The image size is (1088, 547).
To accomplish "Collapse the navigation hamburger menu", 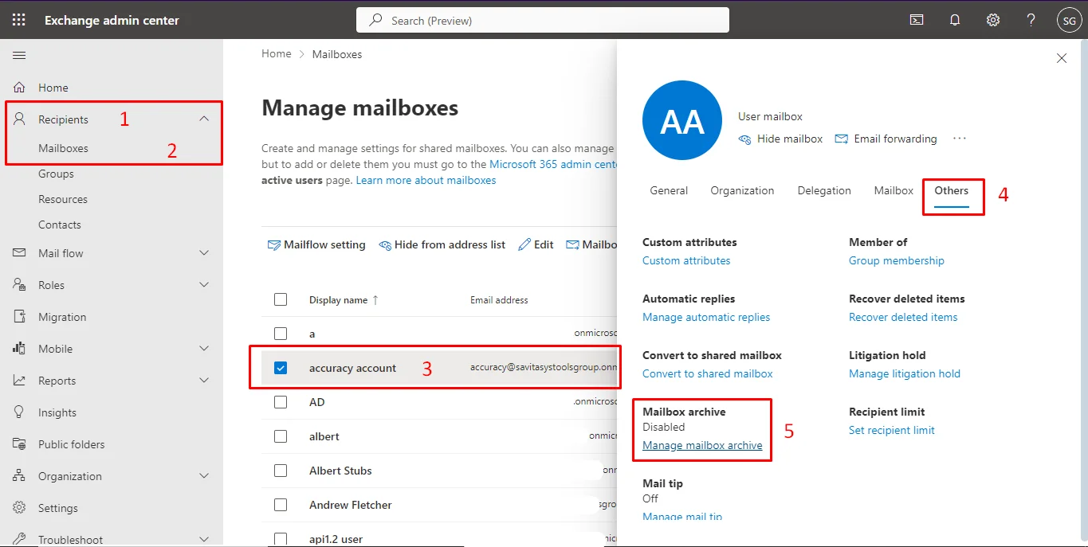I will click(x=19, y=55).
